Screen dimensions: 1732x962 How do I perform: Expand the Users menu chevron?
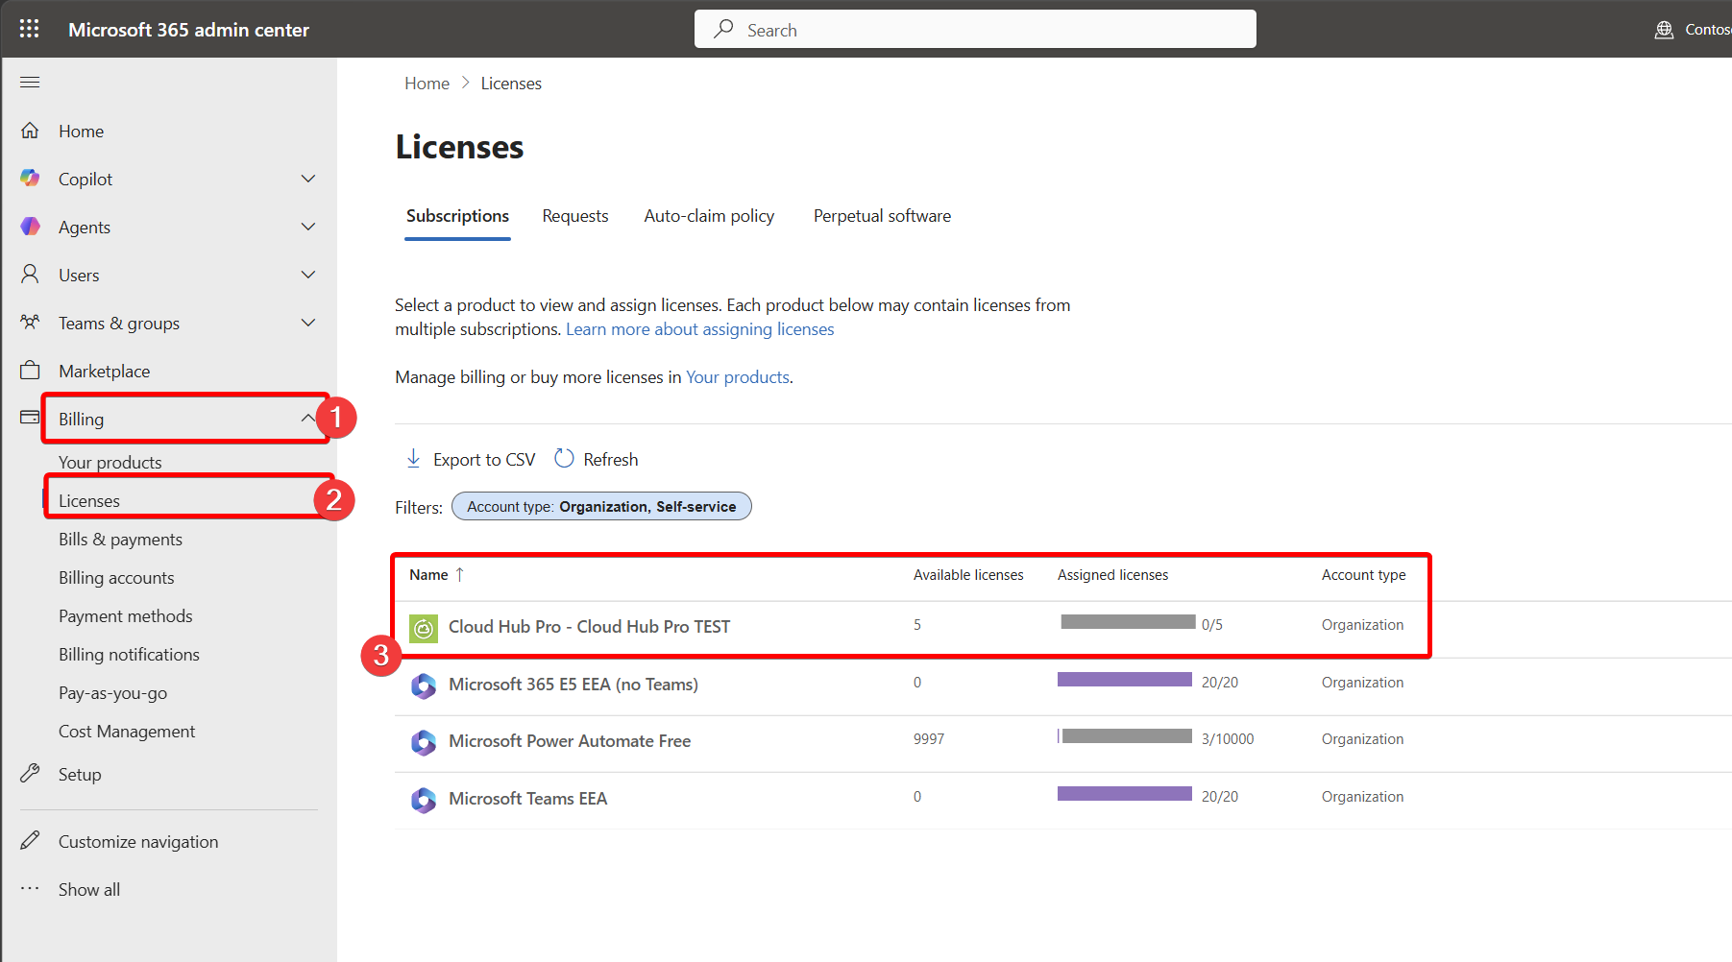308,275
